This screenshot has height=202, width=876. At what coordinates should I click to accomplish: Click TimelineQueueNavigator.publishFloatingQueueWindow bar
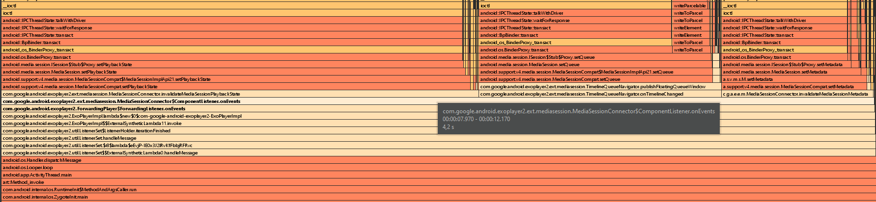click(600, 87)
